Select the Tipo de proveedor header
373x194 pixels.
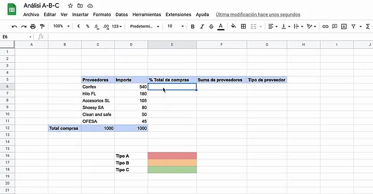(267, 80)
